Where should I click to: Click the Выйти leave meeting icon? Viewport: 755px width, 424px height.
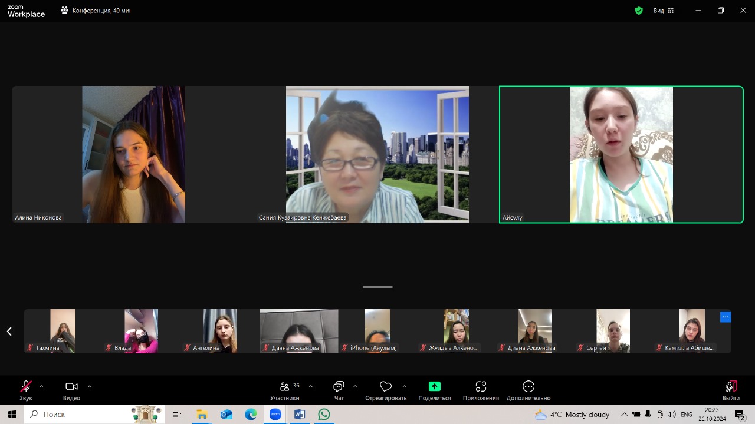point(730,387)
